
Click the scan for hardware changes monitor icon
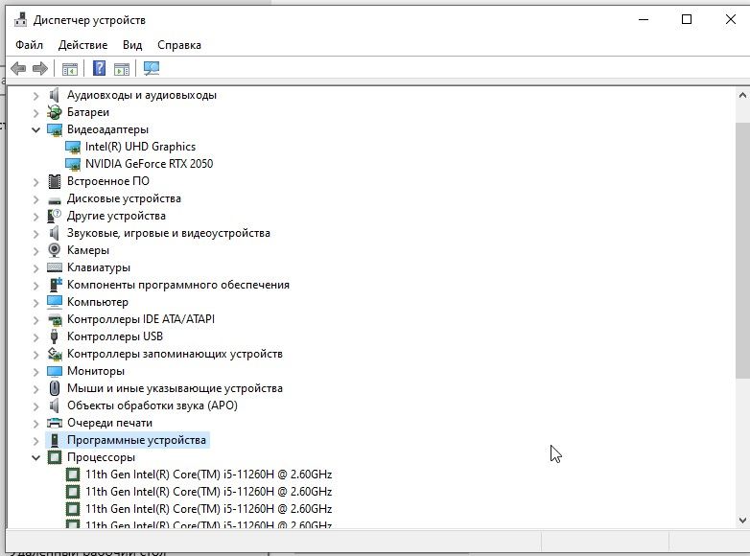click(151, 68)
